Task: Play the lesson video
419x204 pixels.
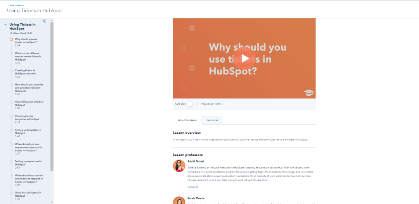Action: 245,58
